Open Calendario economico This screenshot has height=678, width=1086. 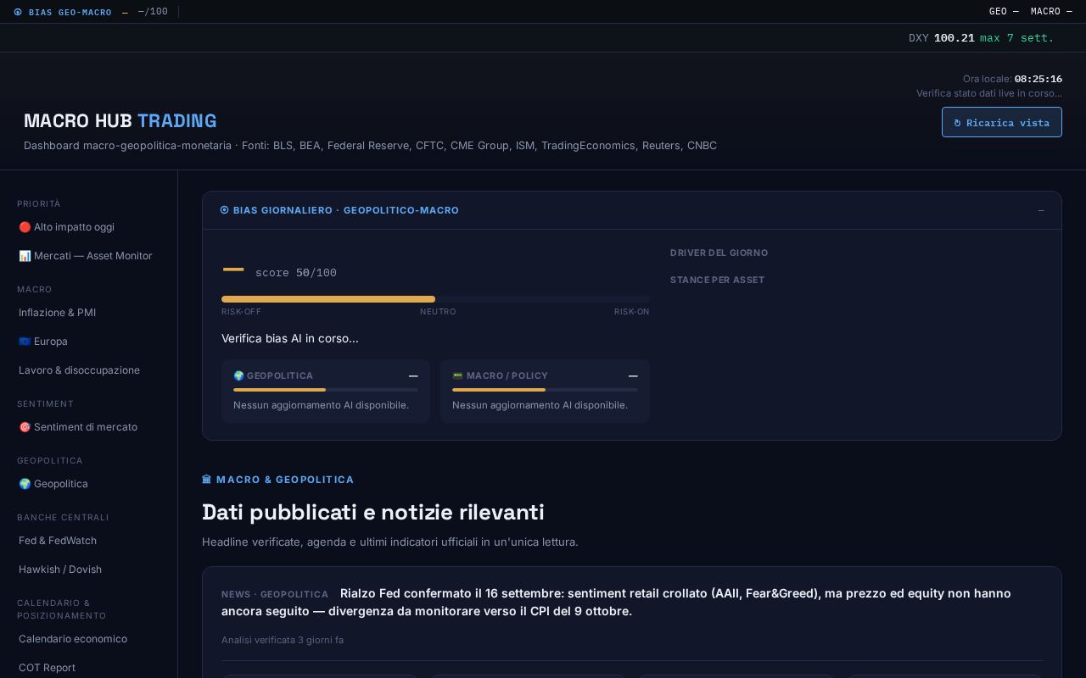[88, 639]
